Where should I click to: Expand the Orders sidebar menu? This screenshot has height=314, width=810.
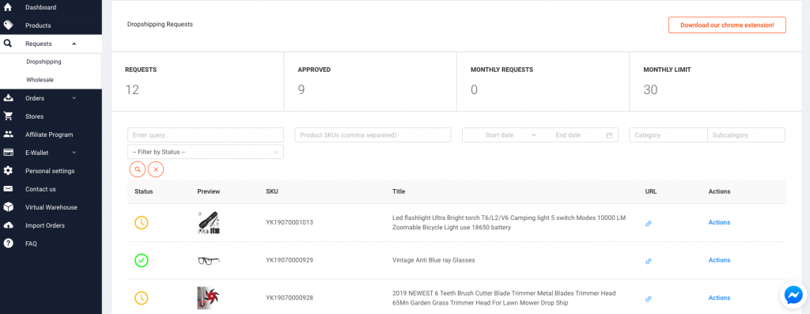point(51,98)
